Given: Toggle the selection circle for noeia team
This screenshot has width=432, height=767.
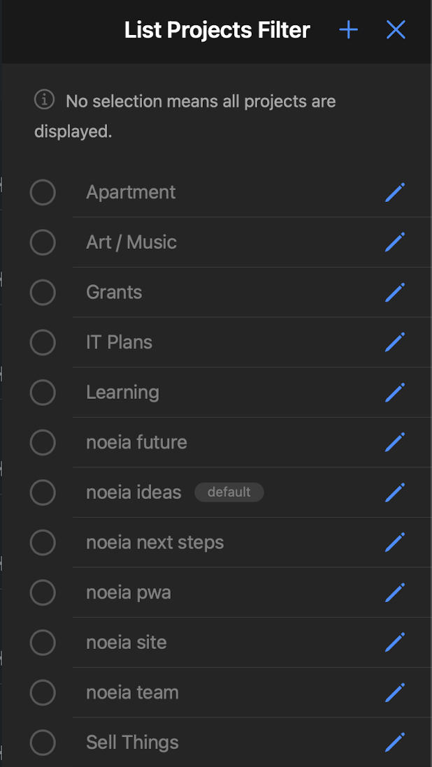Looking at the screenshot, I should pos(43,692).
